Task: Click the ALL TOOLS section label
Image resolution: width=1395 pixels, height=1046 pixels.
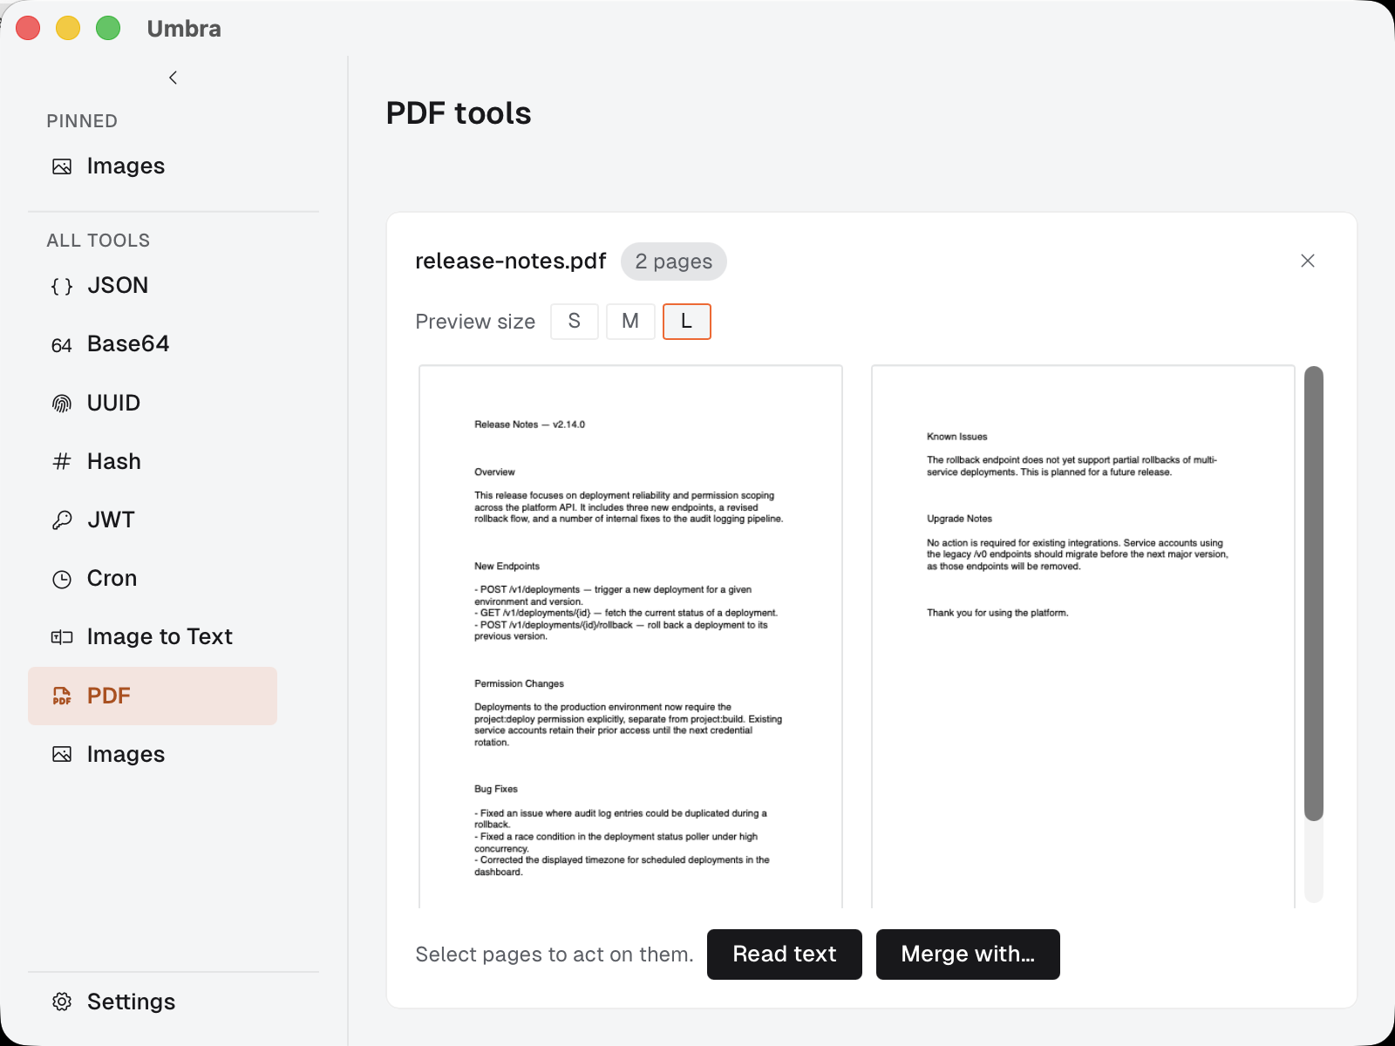Action: 99,241
